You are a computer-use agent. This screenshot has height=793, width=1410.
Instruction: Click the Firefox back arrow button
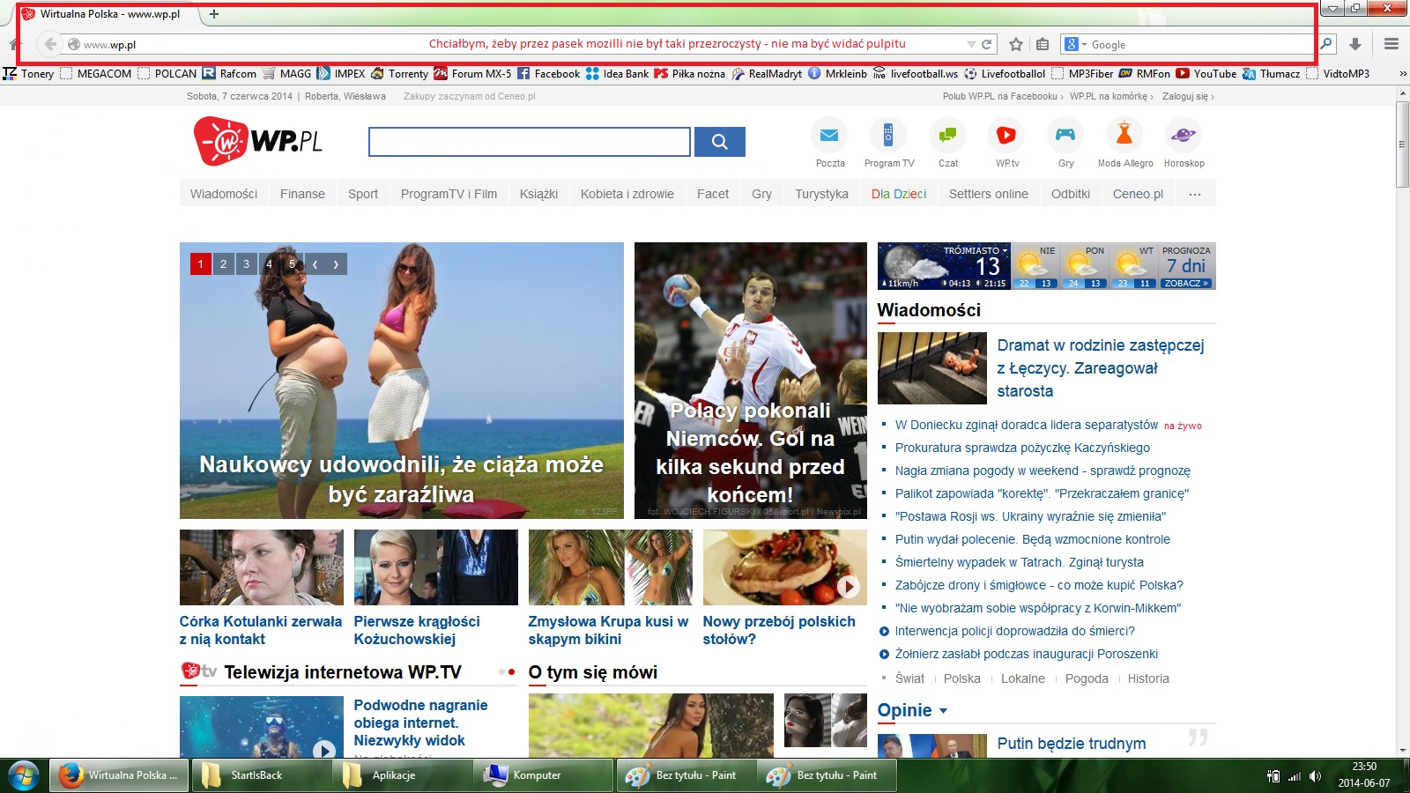click(50, 44)
